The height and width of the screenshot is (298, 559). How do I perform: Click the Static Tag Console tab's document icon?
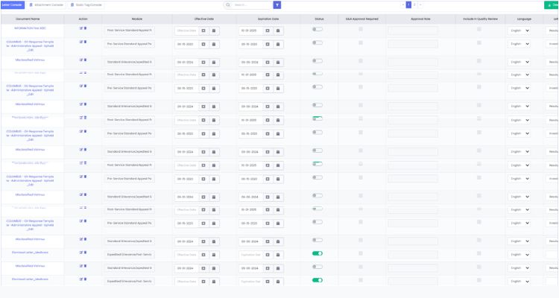click(72, 5)
